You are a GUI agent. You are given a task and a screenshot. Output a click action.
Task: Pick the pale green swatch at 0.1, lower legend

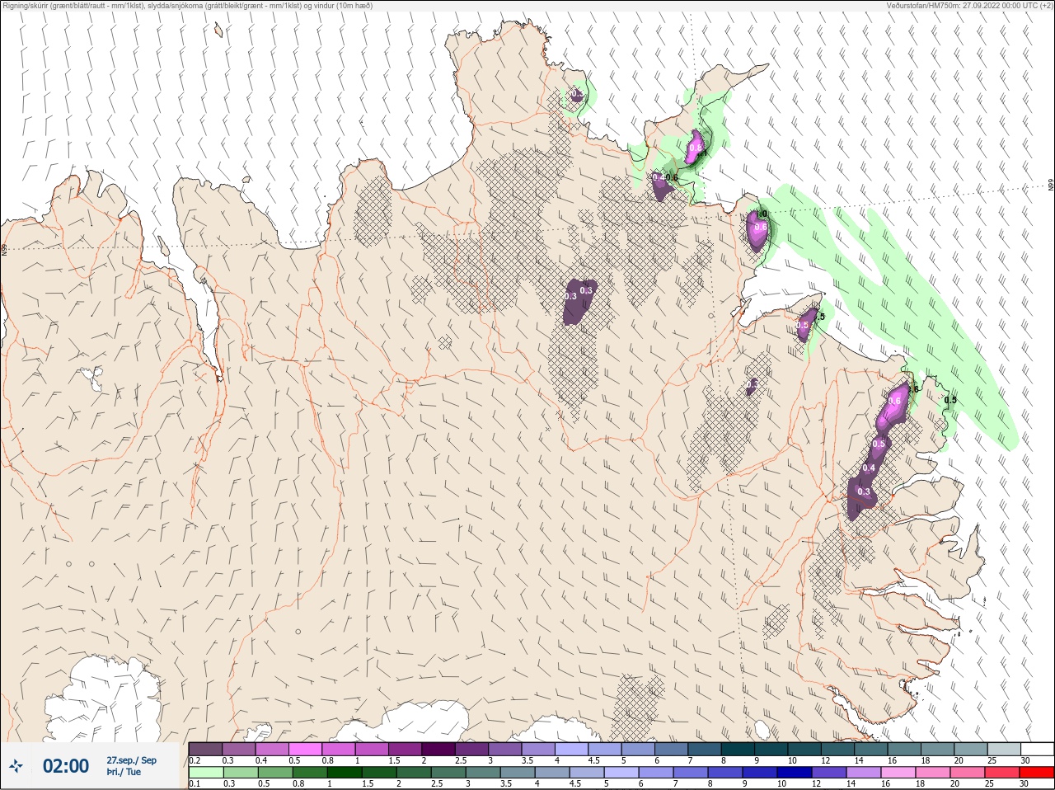[x=205, y=773]
